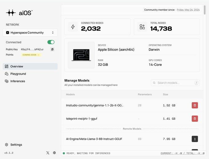Viewport: 209px width, 159px height.
Task: Click the vertical scrollbar thumb
Action: pos(205,10)
